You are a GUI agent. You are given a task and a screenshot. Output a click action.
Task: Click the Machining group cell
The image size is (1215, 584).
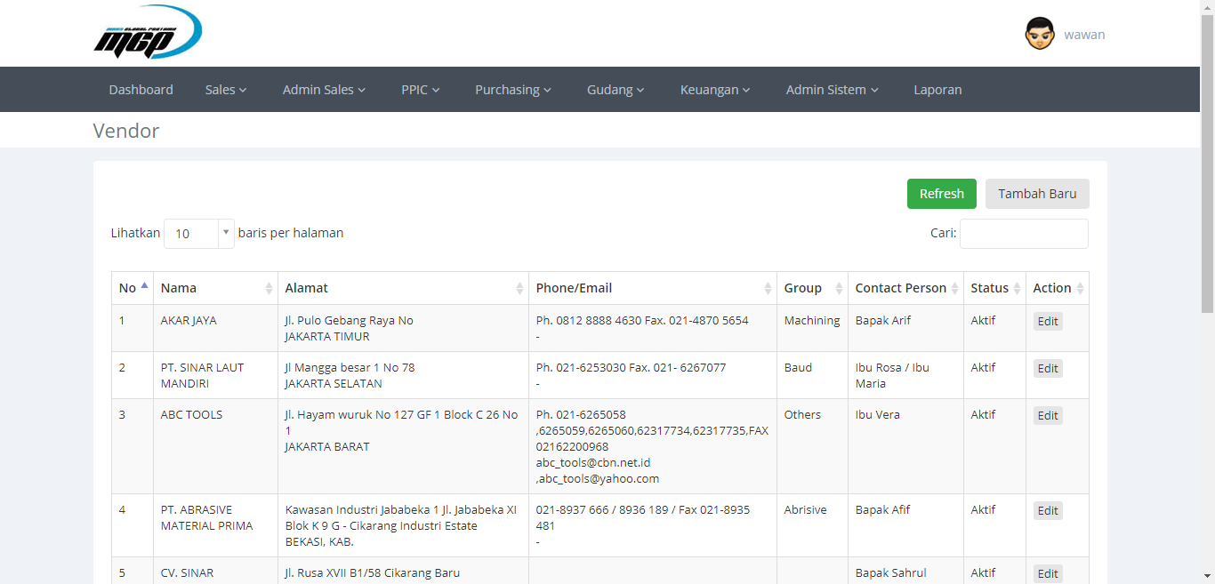[x=812, y=328]
